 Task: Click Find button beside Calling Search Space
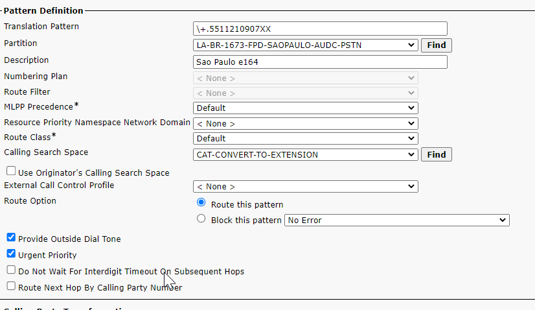pos(436,155)
